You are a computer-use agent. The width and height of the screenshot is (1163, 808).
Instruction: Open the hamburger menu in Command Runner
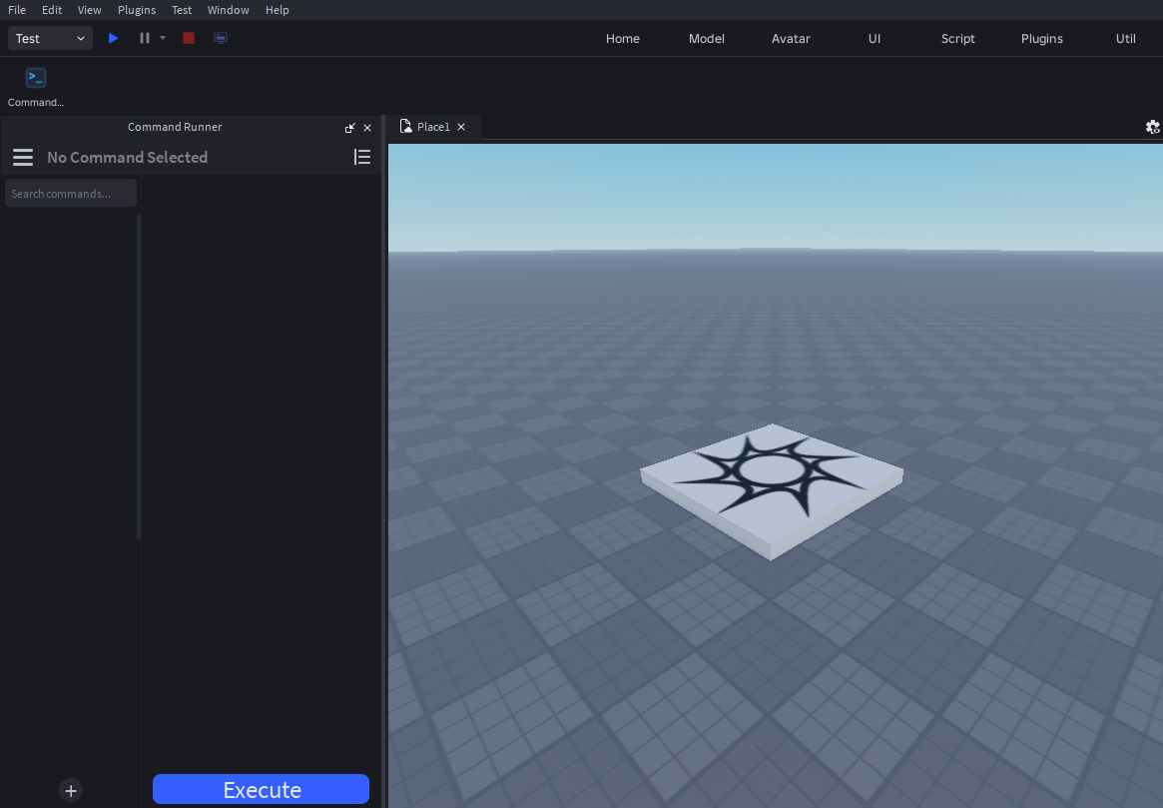coord(23,157)
